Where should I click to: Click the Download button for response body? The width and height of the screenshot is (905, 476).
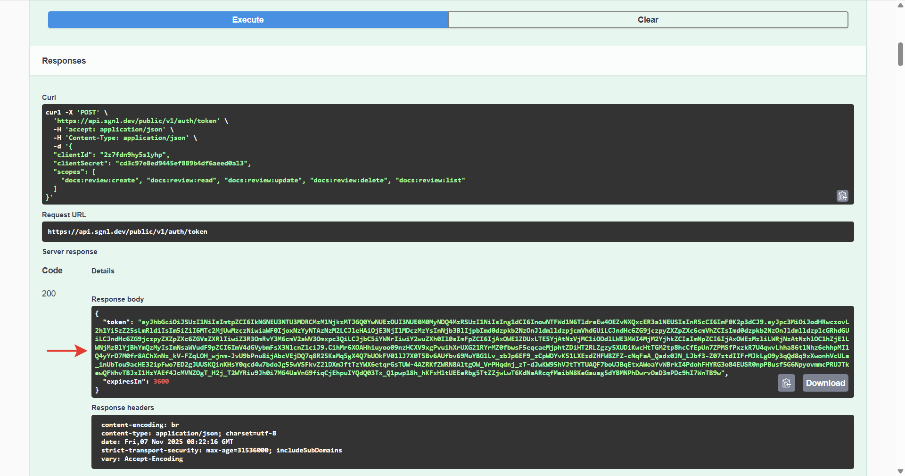coord(825,383)
